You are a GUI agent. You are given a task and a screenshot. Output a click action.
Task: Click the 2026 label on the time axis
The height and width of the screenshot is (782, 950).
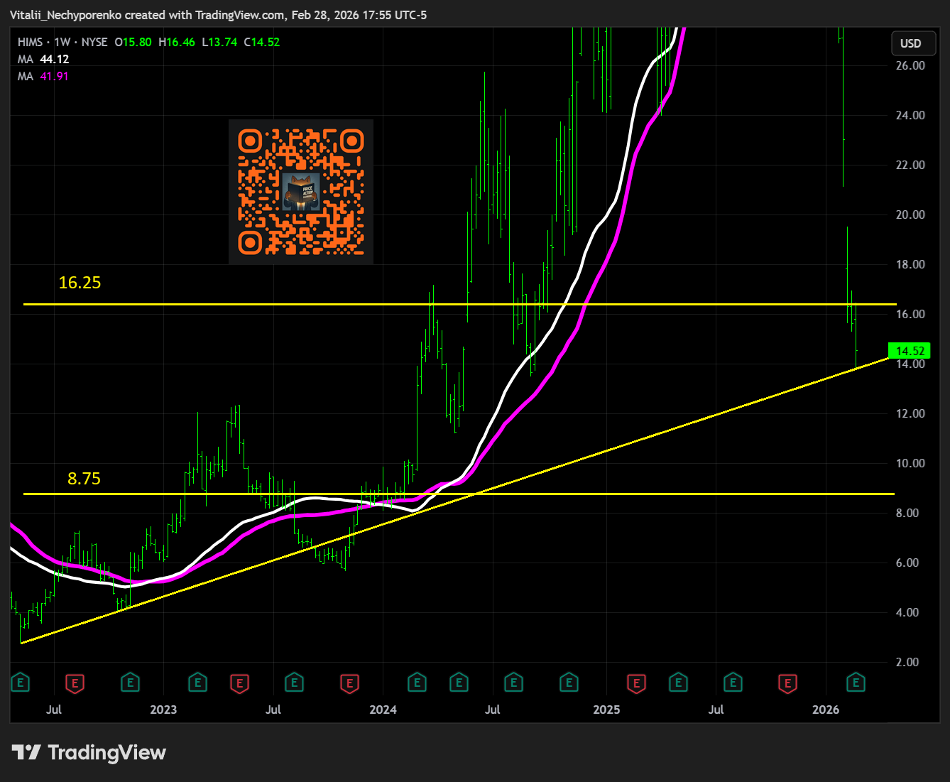pos(826,710)
